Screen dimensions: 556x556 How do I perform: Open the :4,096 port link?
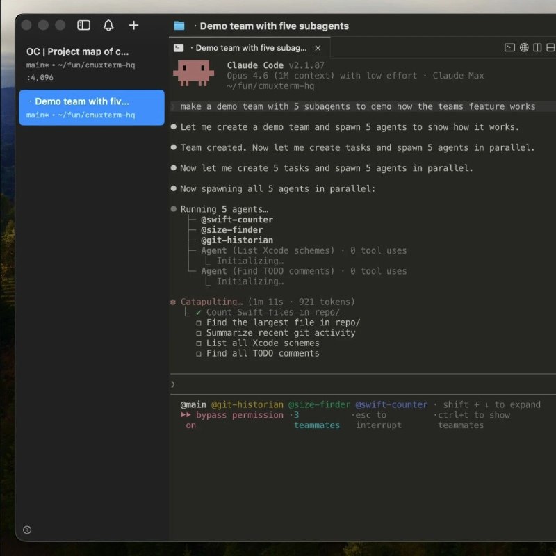[40, 77]
